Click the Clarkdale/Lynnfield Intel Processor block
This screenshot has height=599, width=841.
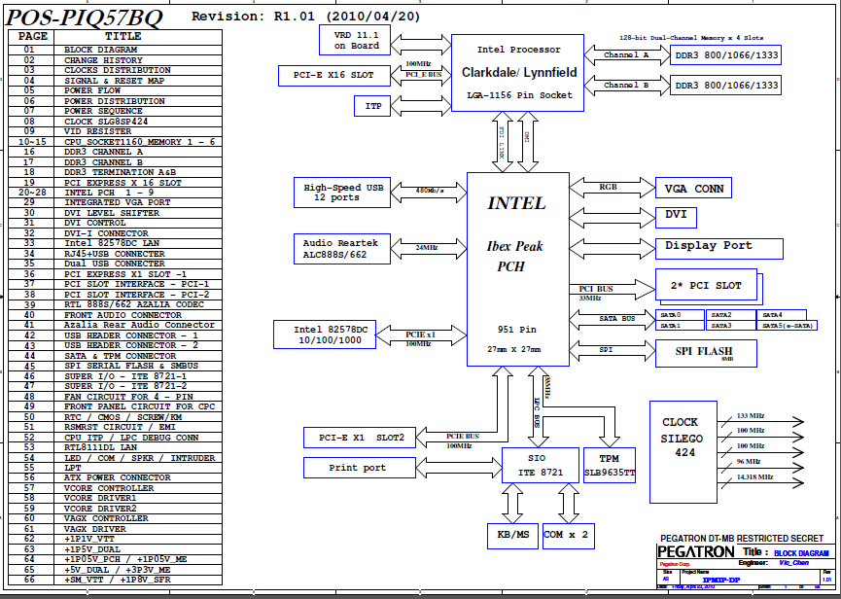pos(518,72)
